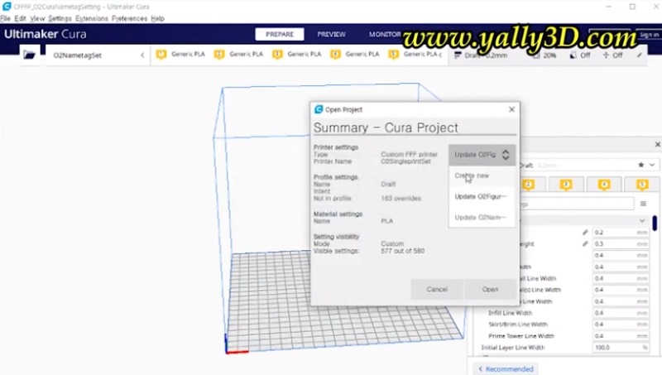Click the Infill Line Width value field
Viewport: 662px width, 375px height.
point(621,313)
